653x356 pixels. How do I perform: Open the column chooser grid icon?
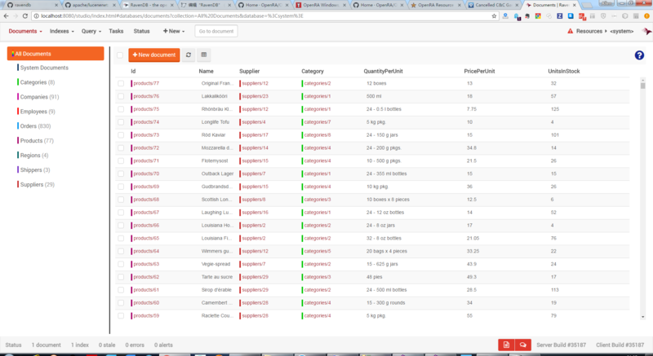203,55
